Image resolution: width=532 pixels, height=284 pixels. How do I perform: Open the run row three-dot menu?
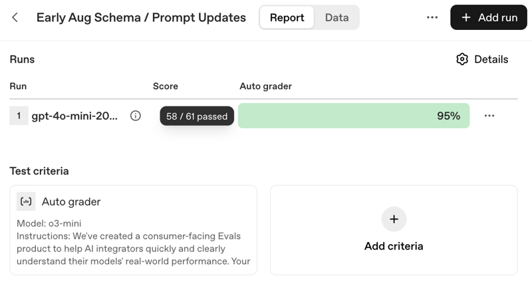point(489,116)
